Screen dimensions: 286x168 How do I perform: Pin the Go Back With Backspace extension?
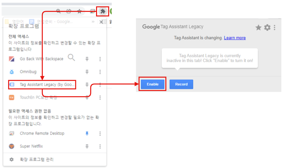87,59
